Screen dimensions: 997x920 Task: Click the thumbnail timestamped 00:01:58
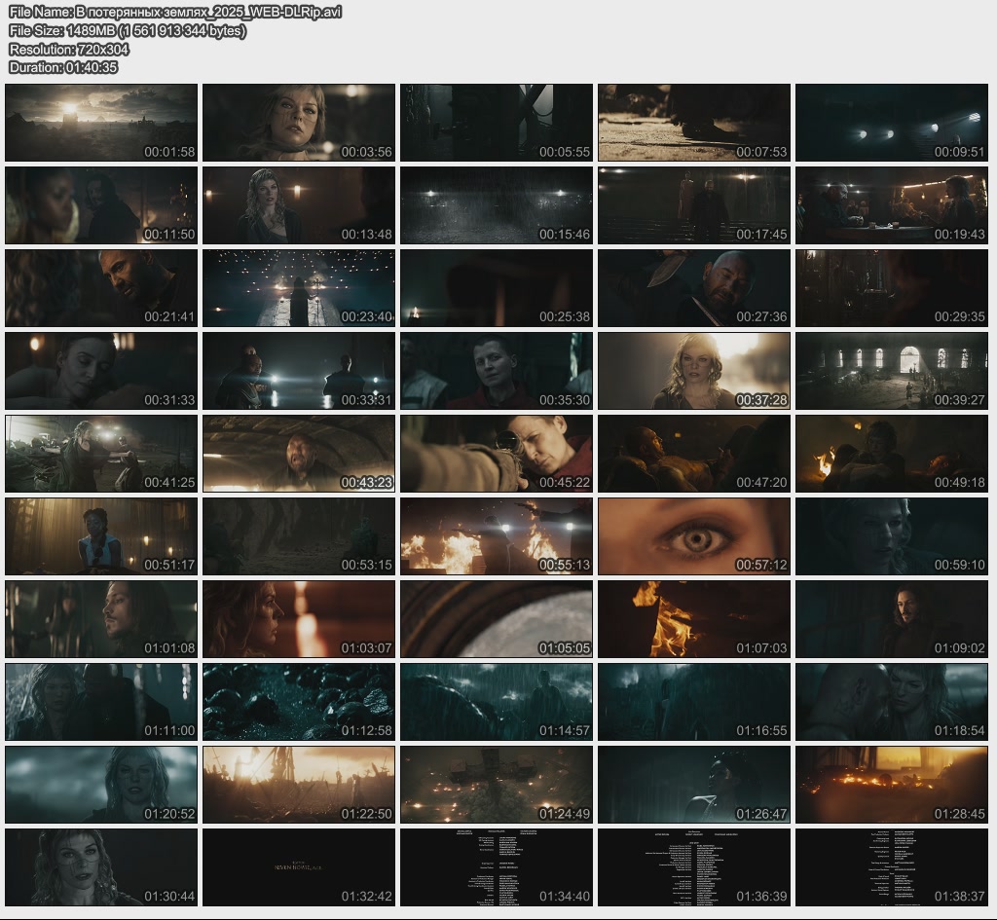click(101, 123)
